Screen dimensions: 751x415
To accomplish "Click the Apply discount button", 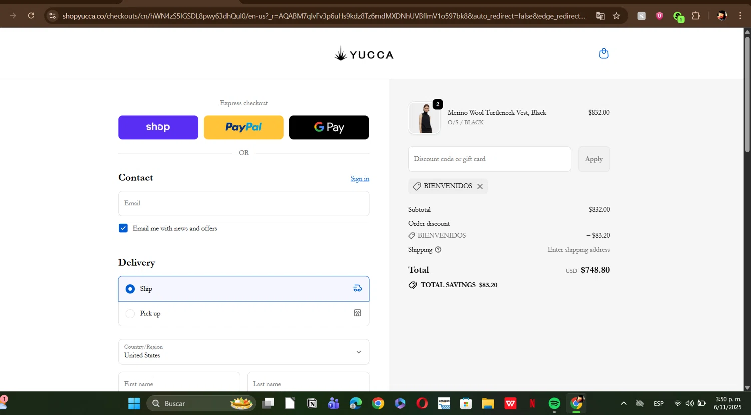I will [x=594, y=159].
